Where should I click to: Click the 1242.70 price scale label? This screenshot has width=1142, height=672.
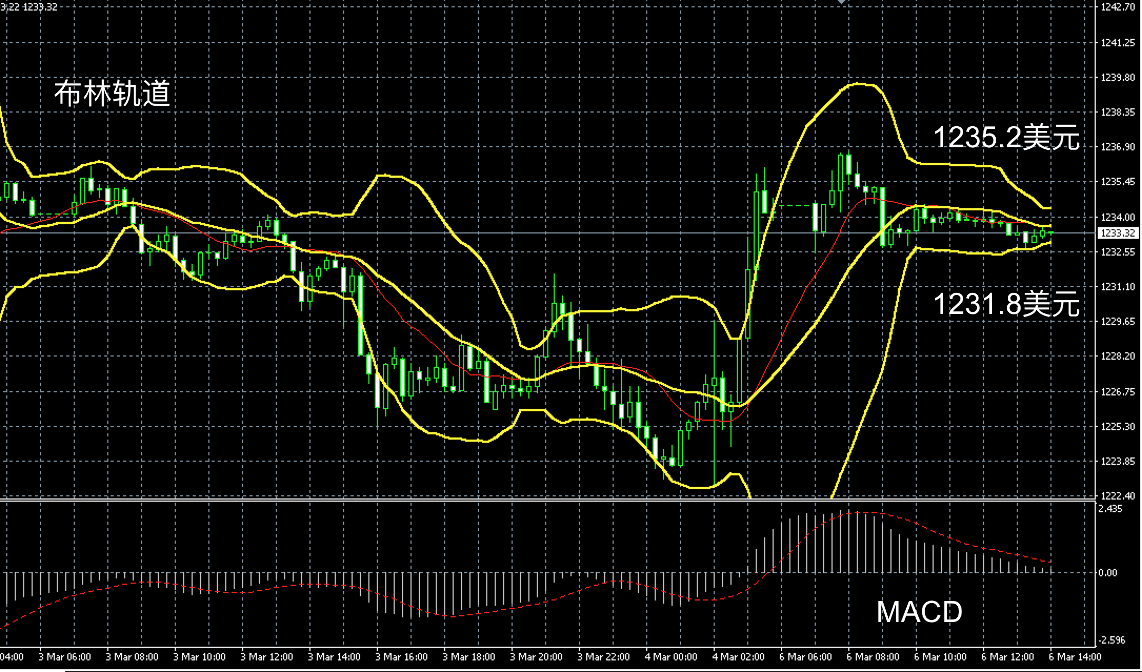point(1118,7)
